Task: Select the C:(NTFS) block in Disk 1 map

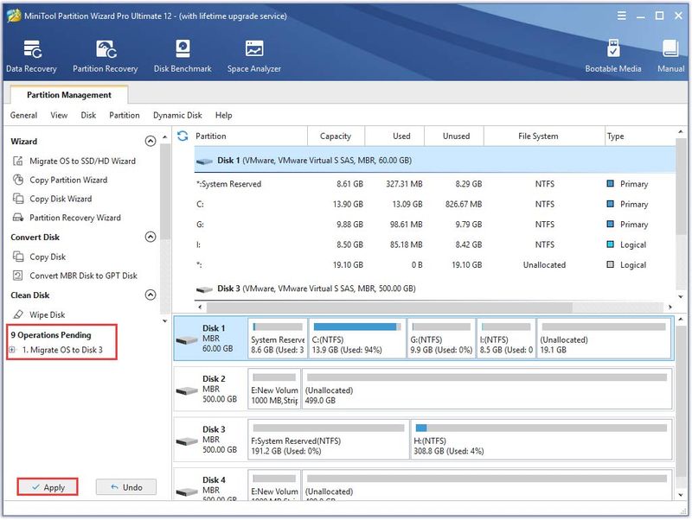Action: 357,339
